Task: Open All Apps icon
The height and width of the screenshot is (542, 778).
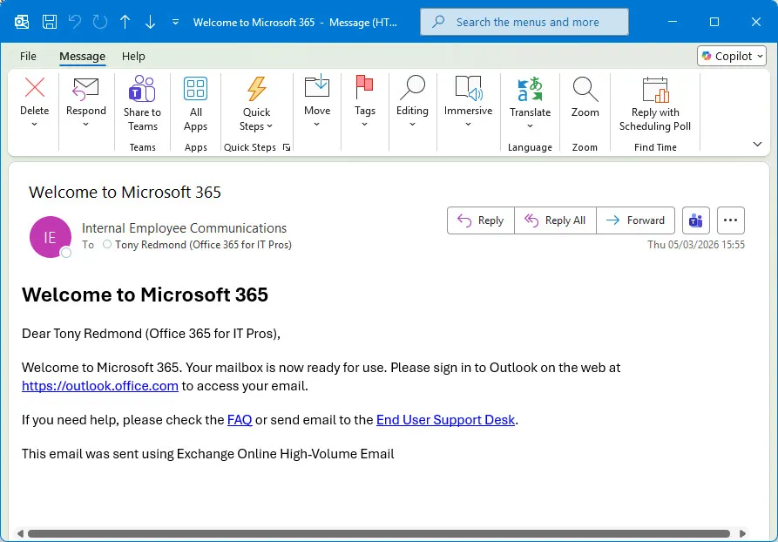Action: point(195,89)
